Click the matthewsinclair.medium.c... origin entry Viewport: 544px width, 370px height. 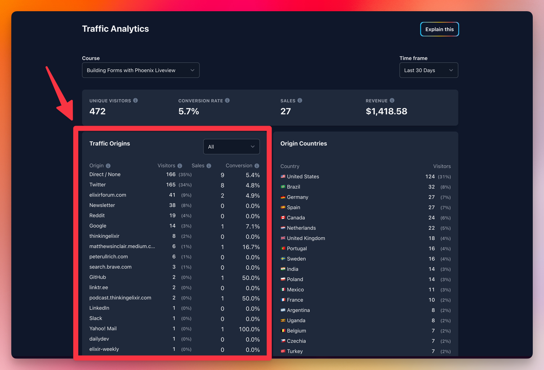pyautogui.click(x=122, y=247)
